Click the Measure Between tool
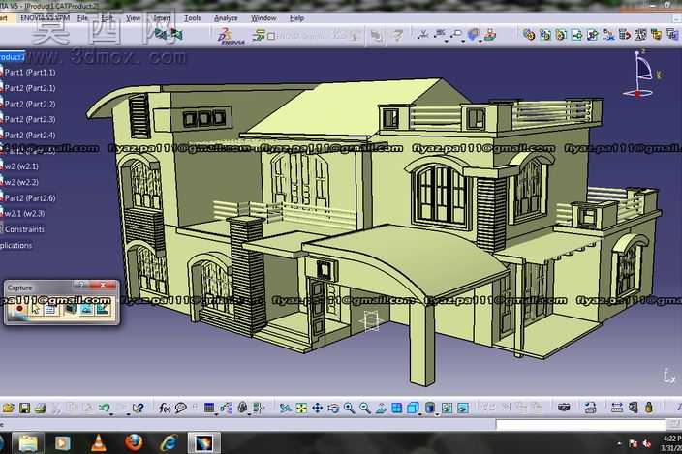The height and width of the screenshot is (454, 682). point(617,408)
